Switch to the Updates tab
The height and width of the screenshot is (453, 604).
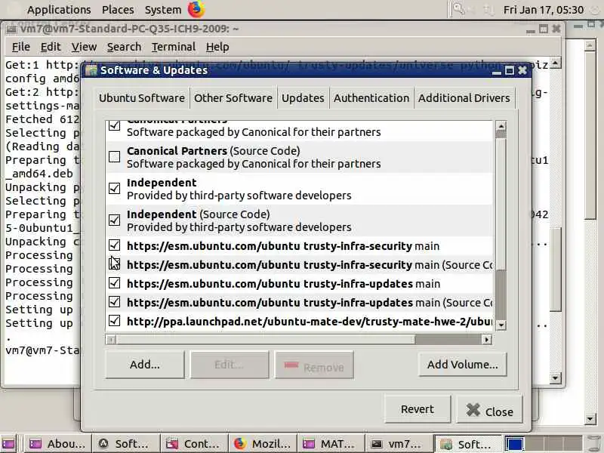point(303,98)
